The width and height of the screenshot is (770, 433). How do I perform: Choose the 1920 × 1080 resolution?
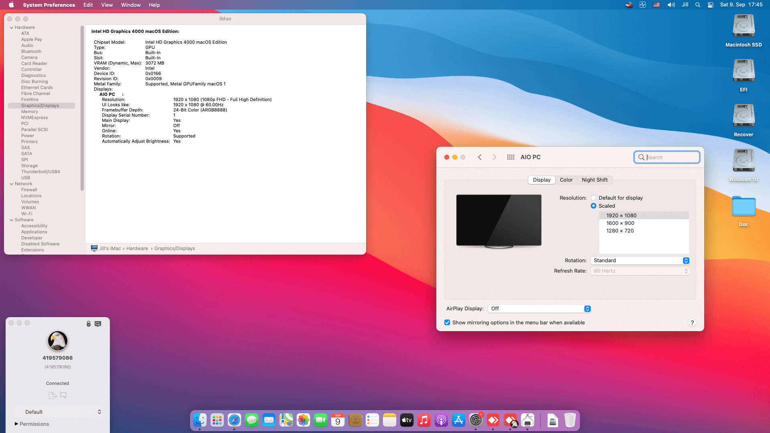point(644,216)
